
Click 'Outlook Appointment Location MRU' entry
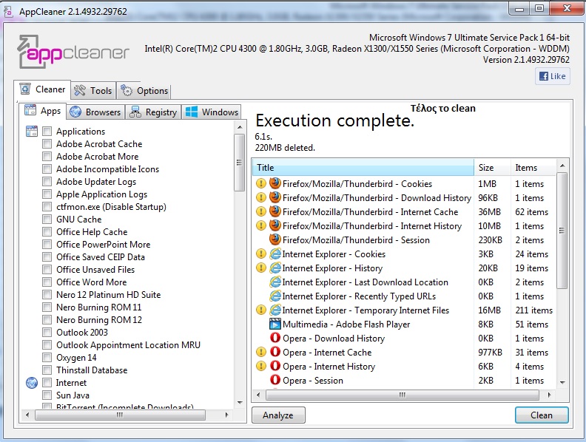[128, 345]
